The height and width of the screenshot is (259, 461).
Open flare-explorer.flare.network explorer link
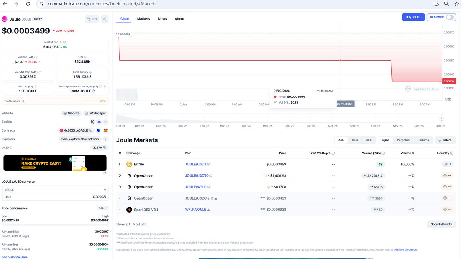[80, 139]
